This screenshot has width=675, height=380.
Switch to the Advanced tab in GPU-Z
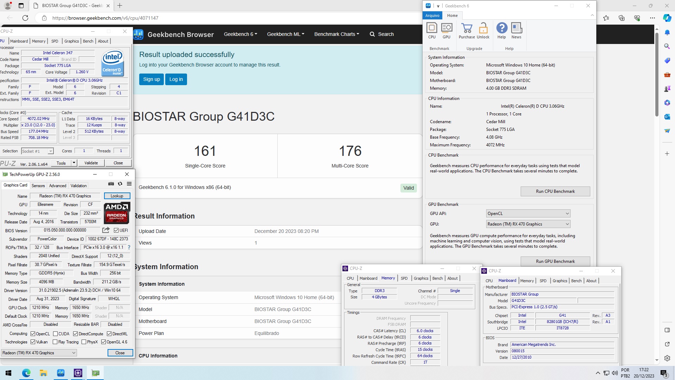[58, 186]
